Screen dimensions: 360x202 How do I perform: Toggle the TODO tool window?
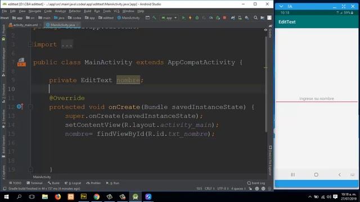tap(15, 183)
